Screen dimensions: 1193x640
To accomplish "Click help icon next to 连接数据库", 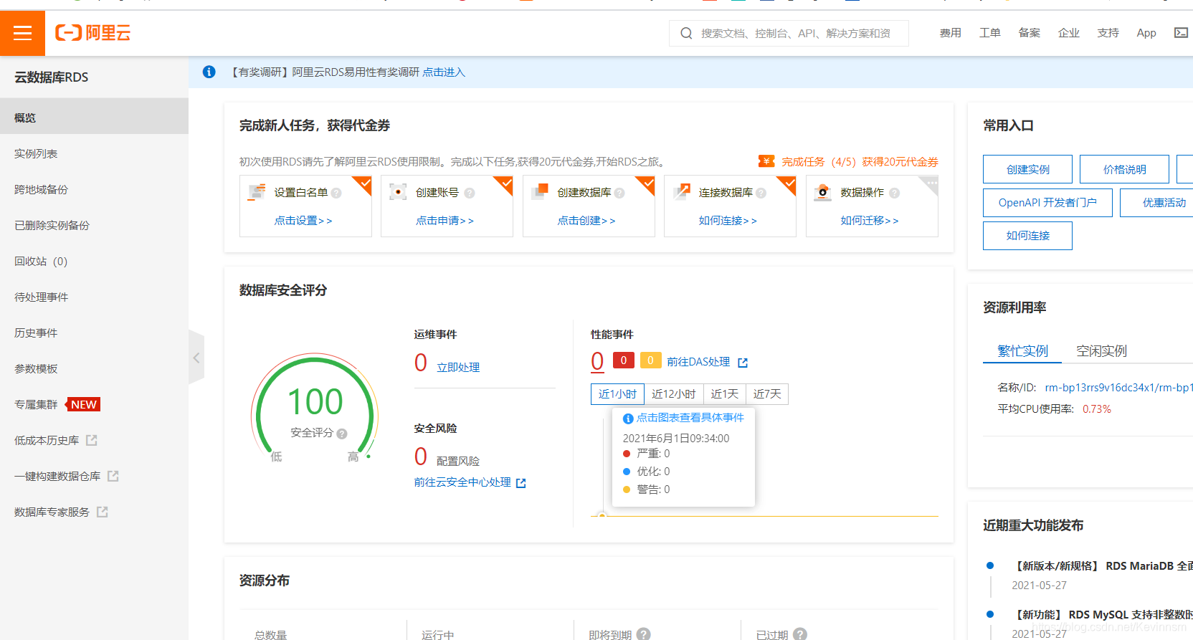I will click(x=761, y=193).
